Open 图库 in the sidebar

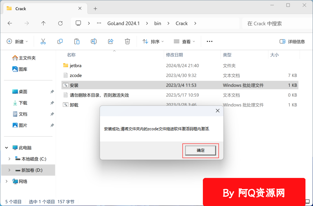coord(20,69)
